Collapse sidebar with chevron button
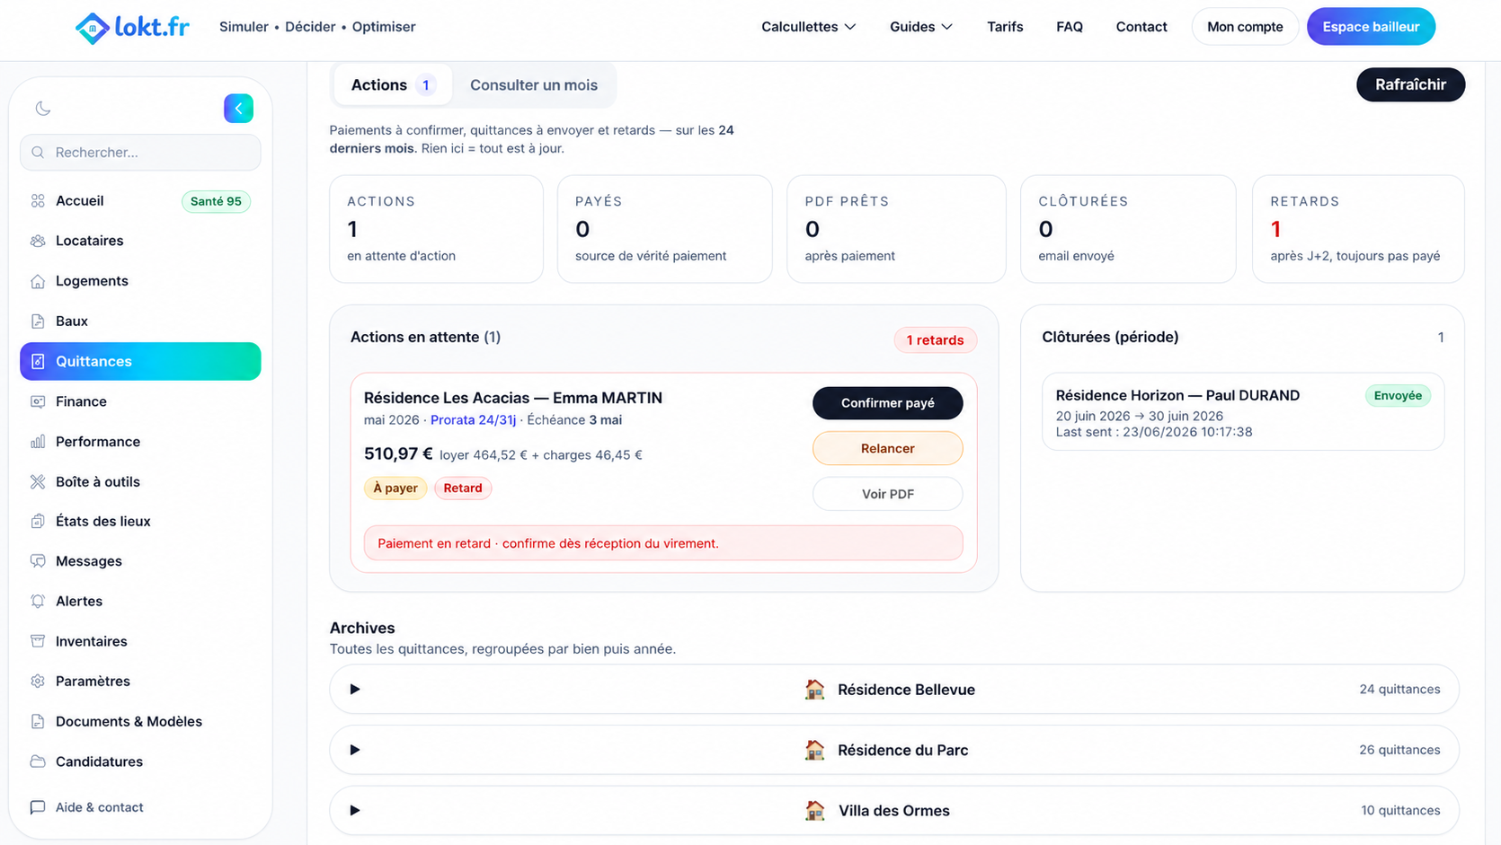 click(x=238, y=109)
